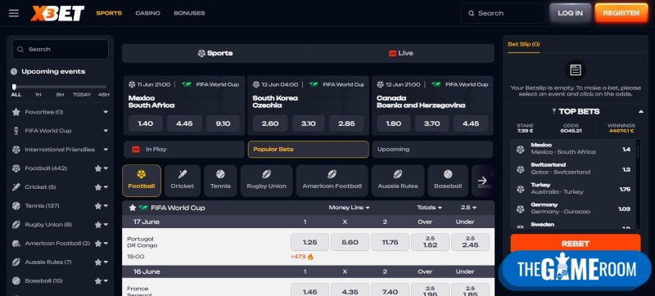
Task: Open the Upcoming filter
Action: [x=432, y=150]
